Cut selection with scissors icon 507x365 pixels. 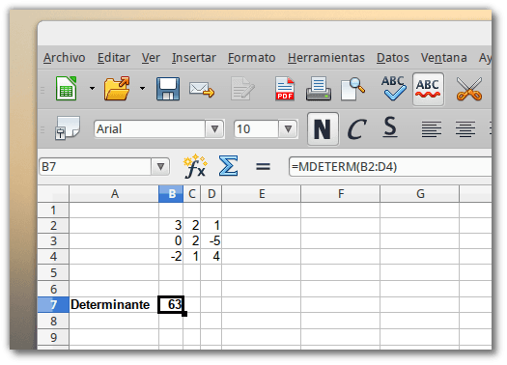[469, 89]
